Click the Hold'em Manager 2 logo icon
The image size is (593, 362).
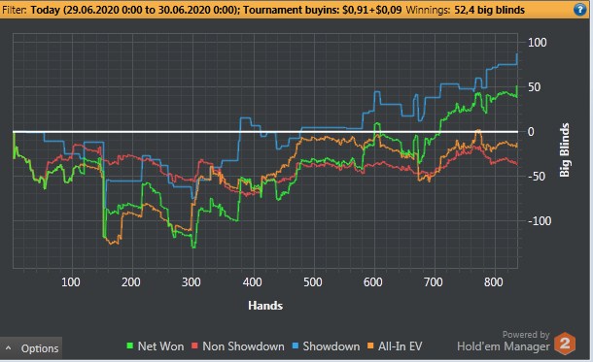[565, 344]
